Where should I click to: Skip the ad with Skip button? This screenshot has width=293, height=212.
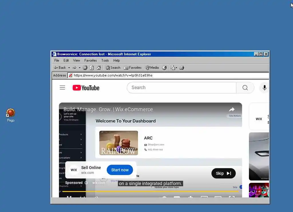point(223,173)
